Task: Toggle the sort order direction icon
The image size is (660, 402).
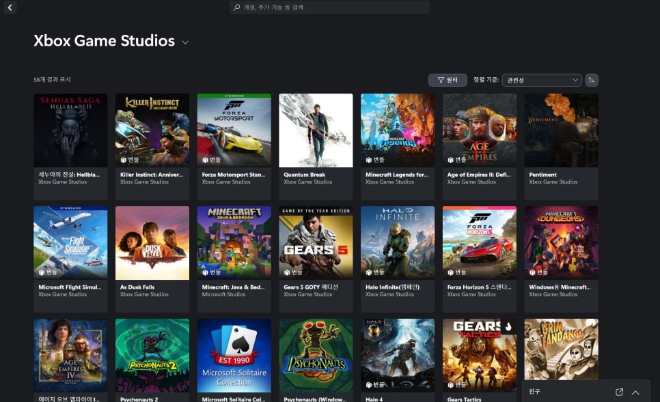Action: [592, 80]
